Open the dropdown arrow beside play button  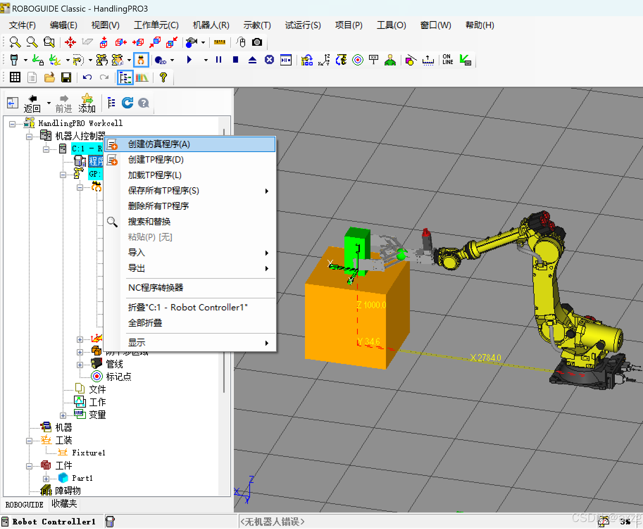coord(206,60)
